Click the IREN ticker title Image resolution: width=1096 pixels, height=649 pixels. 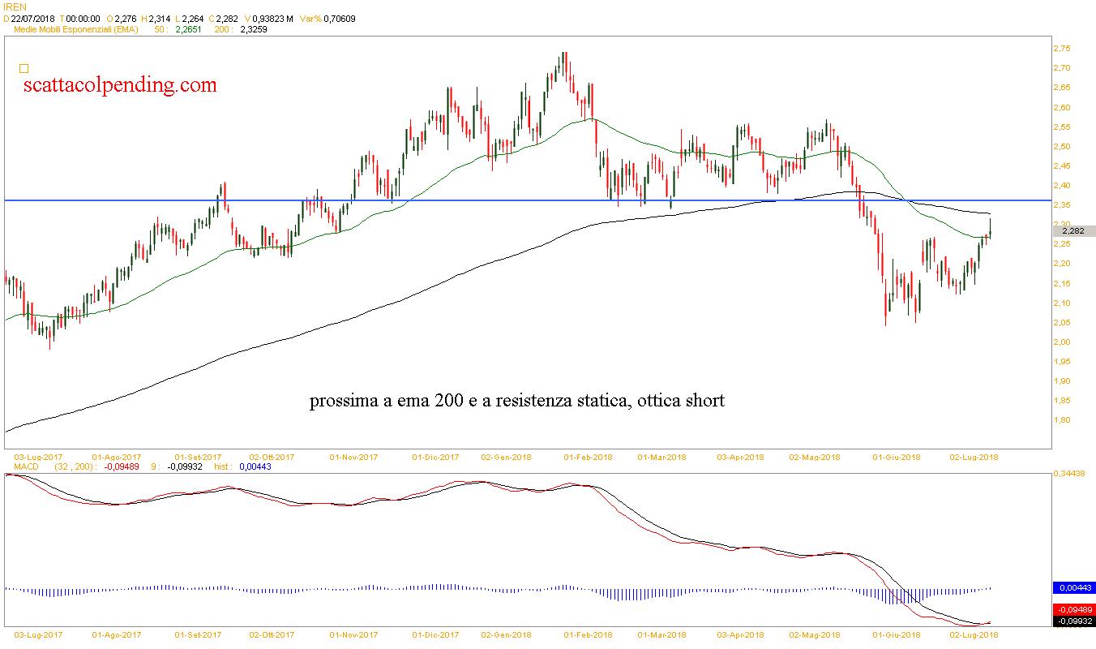click(x=15, y=6)
